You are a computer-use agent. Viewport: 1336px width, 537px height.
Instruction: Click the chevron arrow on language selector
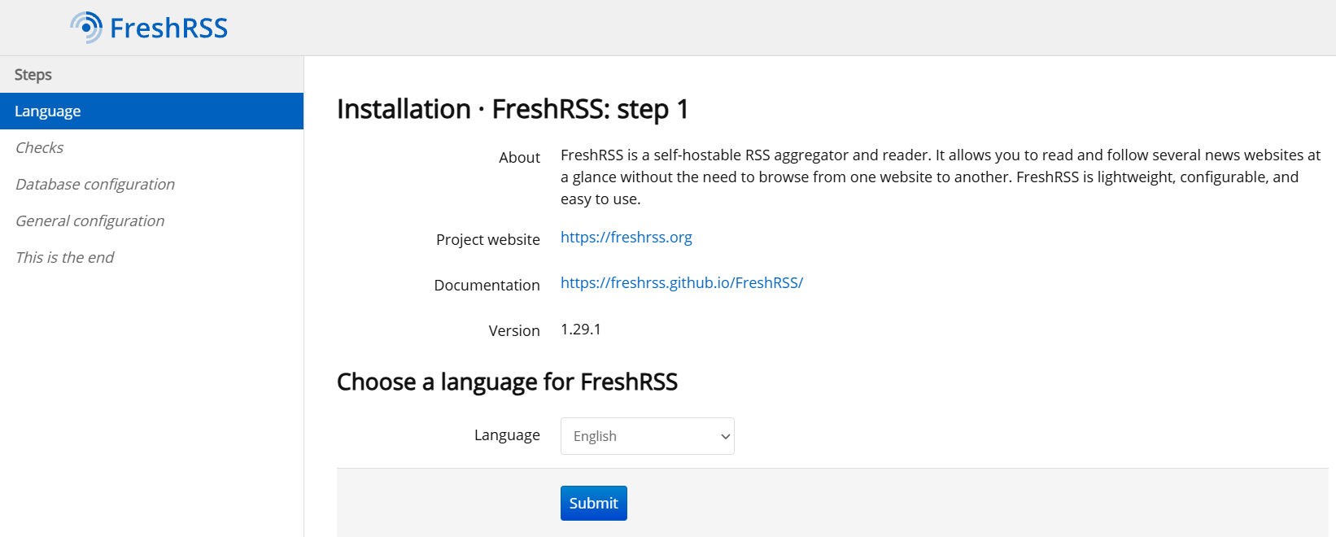[x=725, y=437]
